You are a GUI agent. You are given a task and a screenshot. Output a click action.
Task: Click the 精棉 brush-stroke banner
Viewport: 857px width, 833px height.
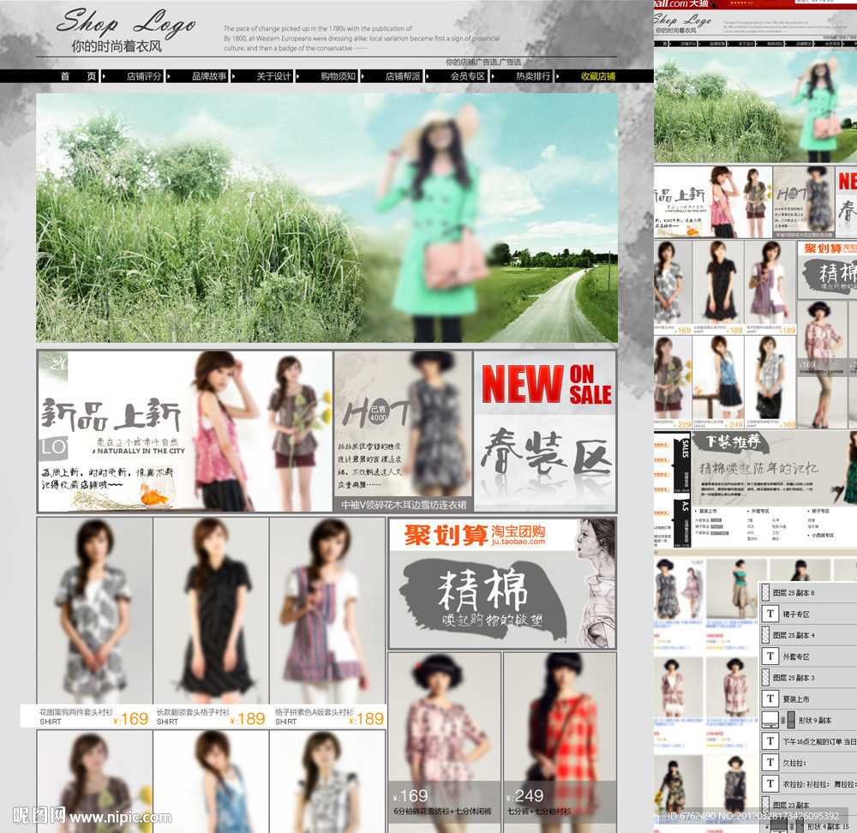tap(483, 600)
